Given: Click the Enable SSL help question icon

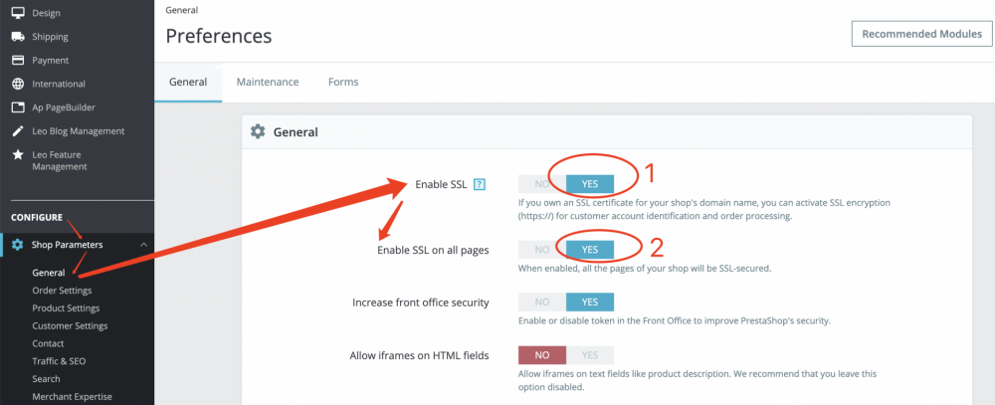Looking at the screenshot, I should point(480,184).
